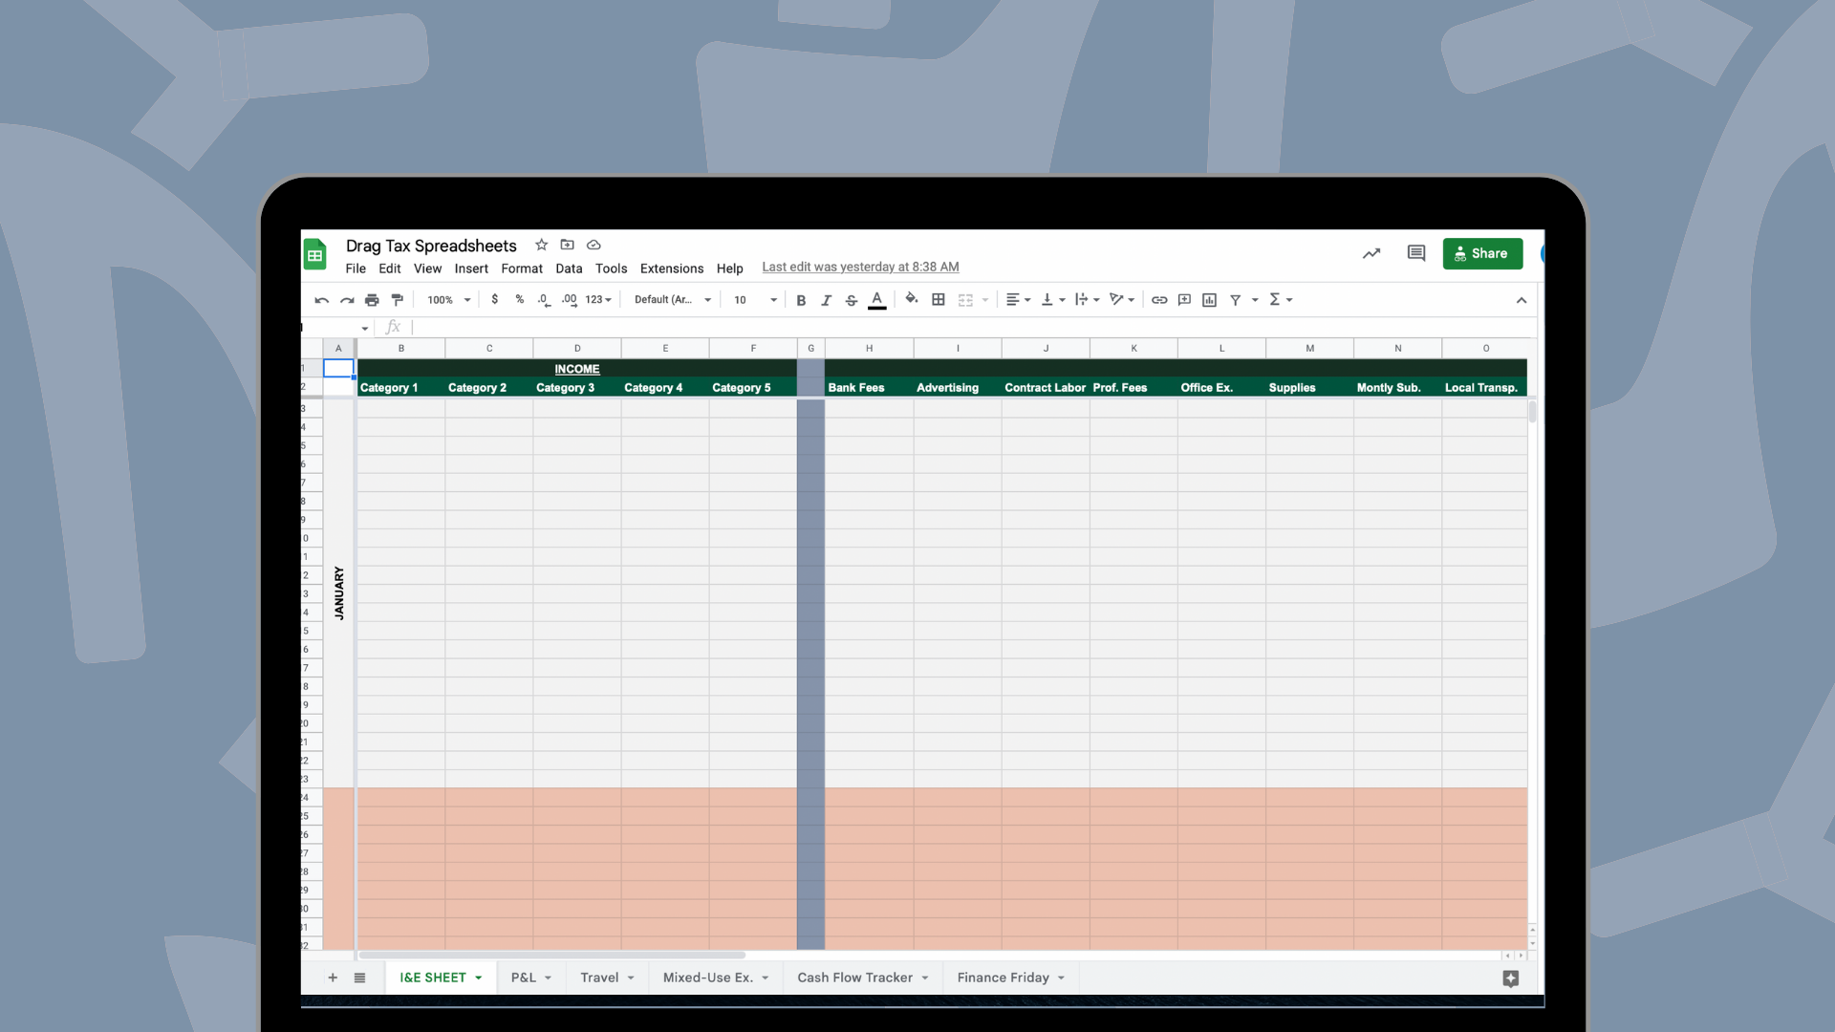Click the green Share button
The height and width of the screenshot is (1032, 1835).
1481,253
